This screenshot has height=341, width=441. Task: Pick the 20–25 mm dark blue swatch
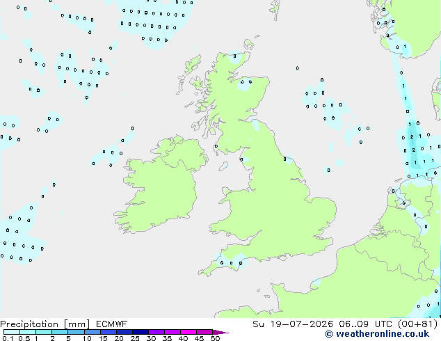click(x=124, y=332)
